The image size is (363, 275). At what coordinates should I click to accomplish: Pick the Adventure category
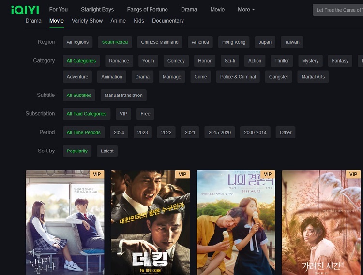point(77,77)
